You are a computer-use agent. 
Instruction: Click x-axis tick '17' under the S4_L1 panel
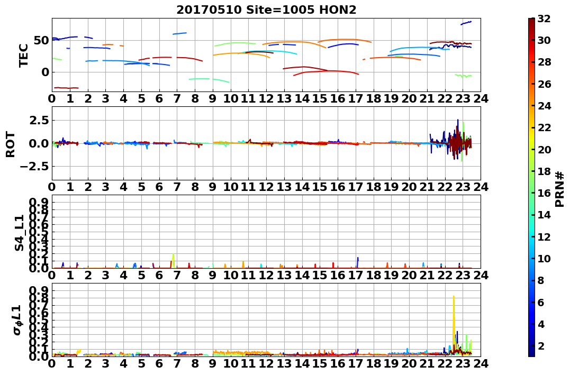point(356,276)
